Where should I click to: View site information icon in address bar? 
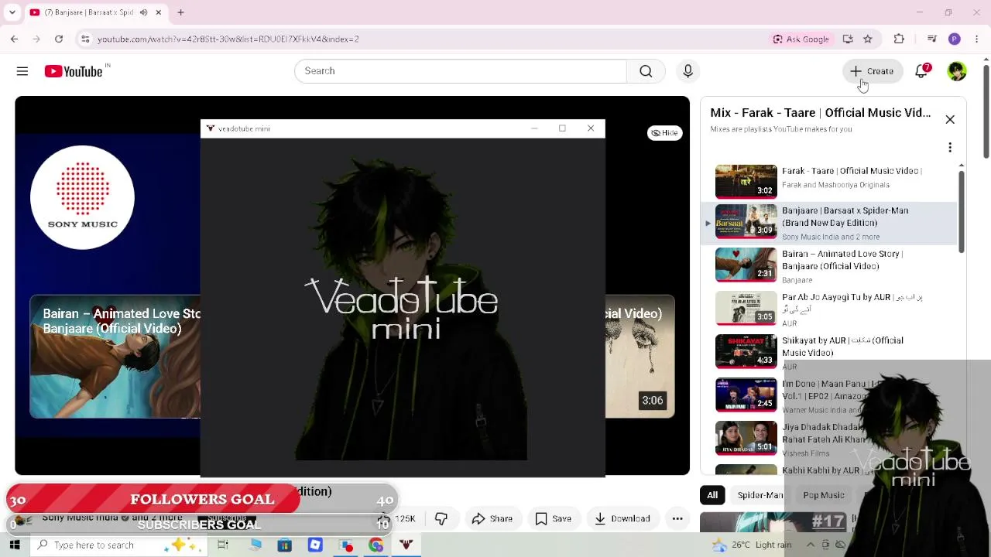(84, 39)
